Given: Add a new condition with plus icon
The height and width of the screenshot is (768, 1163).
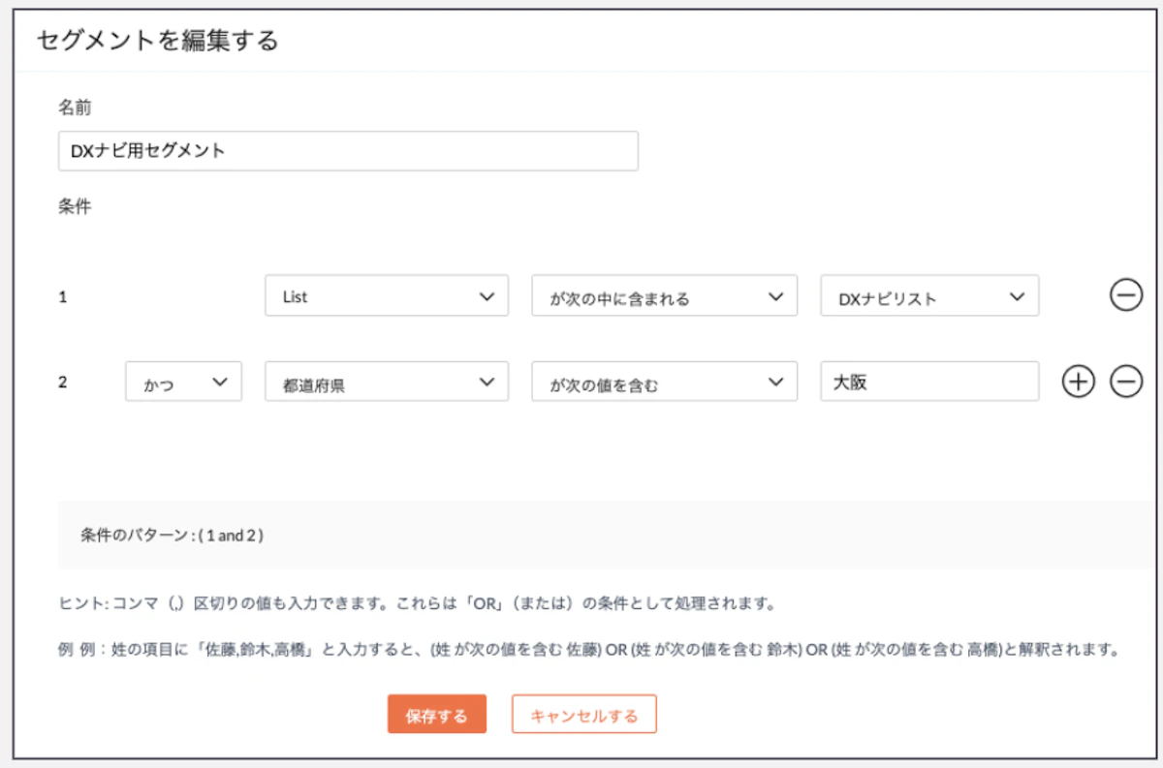Looking at the screenshot, I should point(1078,382).
